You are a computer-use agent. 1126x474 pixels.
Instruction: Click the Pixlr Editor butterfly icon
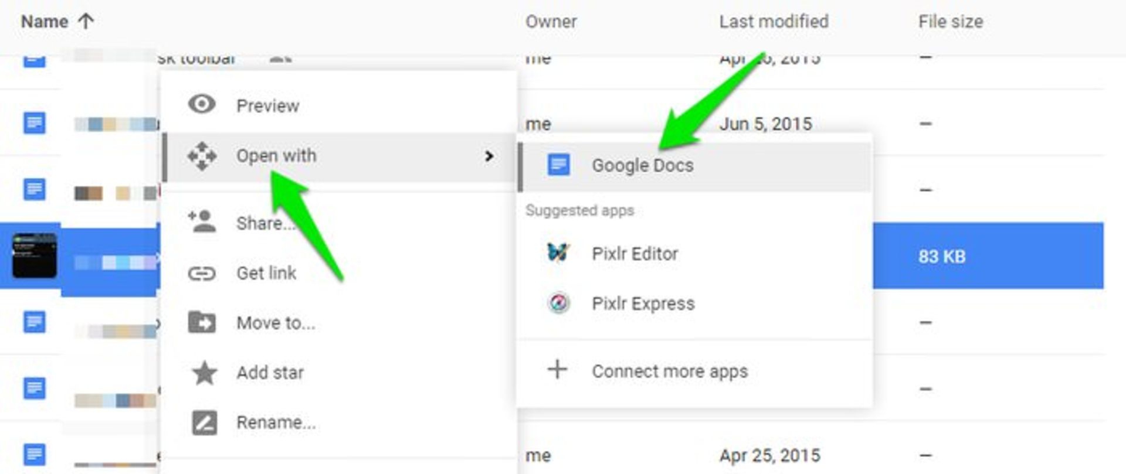pos(558,253)
